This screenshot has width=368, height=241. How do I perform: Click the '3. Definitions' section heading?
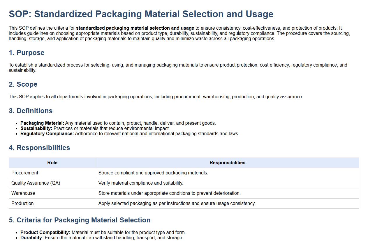(31, 111)
